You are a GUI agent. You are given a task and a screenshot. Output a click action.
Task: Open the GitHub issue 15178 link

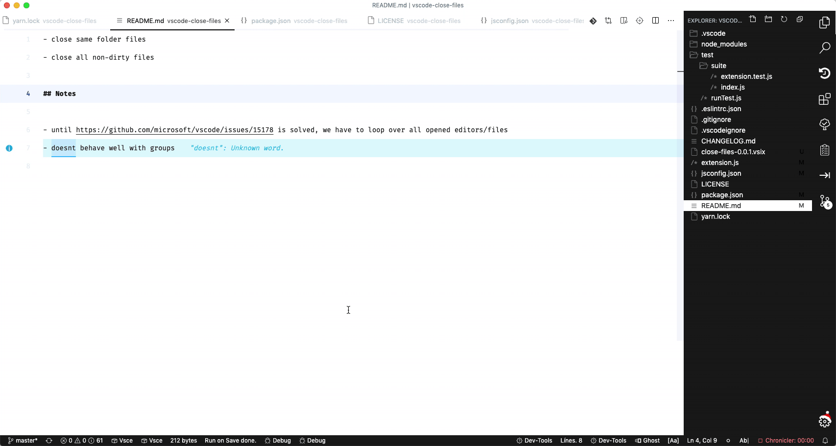pyautogui.click(x=174, y=130)
